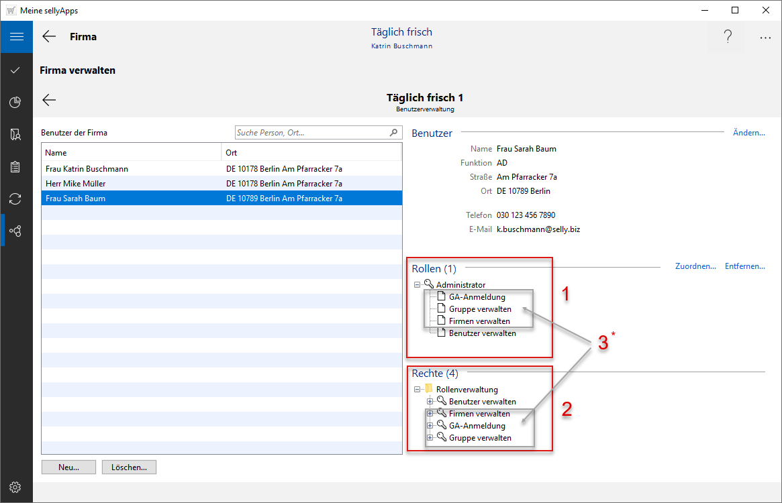The width and height of the screenshot is (782, 503).
Task: Click the clipboard icon in the sidebar
Action: click(x=16, y=167)
